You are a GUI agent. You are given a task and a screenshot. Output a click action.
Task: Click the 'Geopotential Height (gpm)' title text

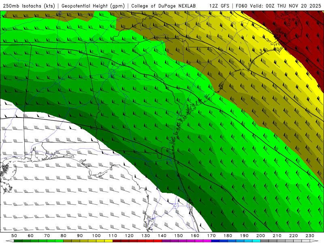pos(93,6)
